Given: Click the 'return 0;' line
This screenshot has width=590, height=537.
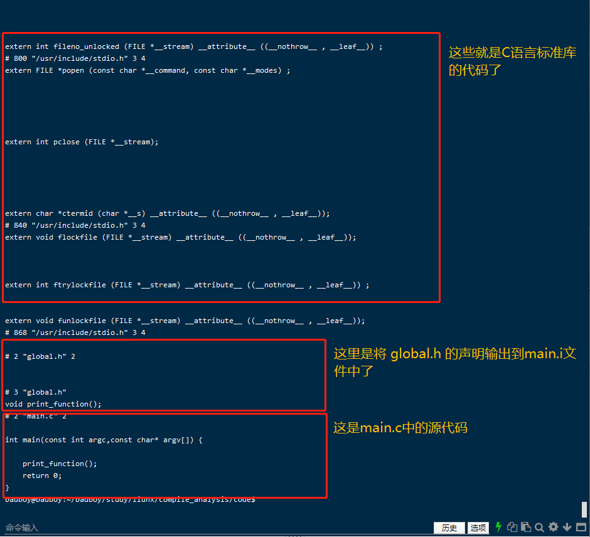Looking at the screenshot, I should point(42,476).
